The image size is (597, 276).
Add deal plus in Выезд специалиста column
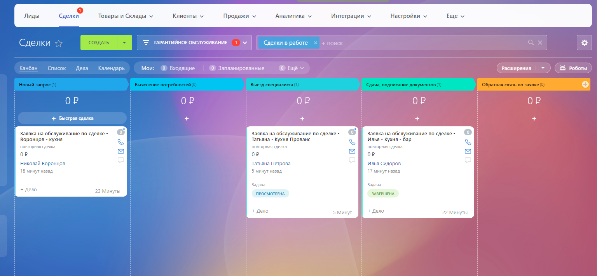point(302,118)
